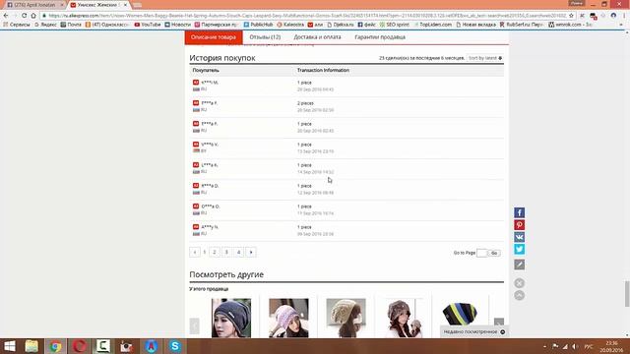This screenshot has height=354, width=630.
Task: Click the Transaction Information column header
Action: (x=323, y=70)
